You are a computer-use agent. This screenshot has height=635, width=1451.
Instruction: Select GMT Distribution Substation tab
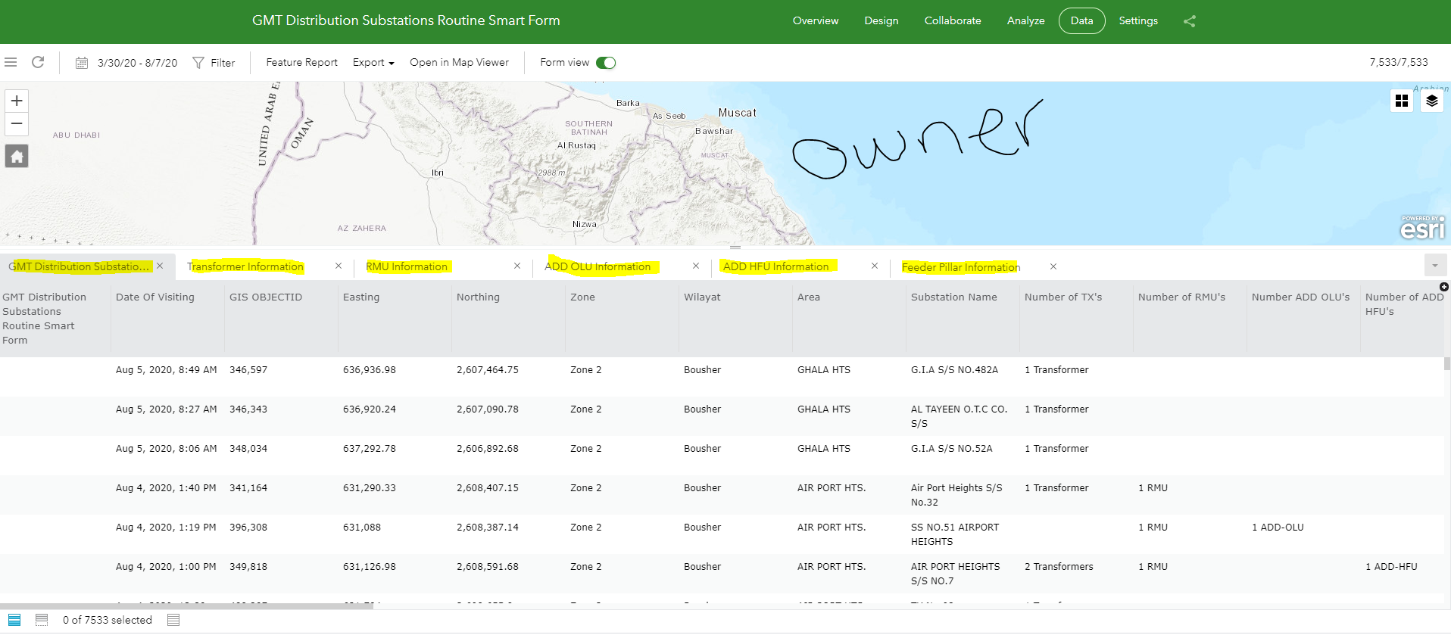point(79,266)
